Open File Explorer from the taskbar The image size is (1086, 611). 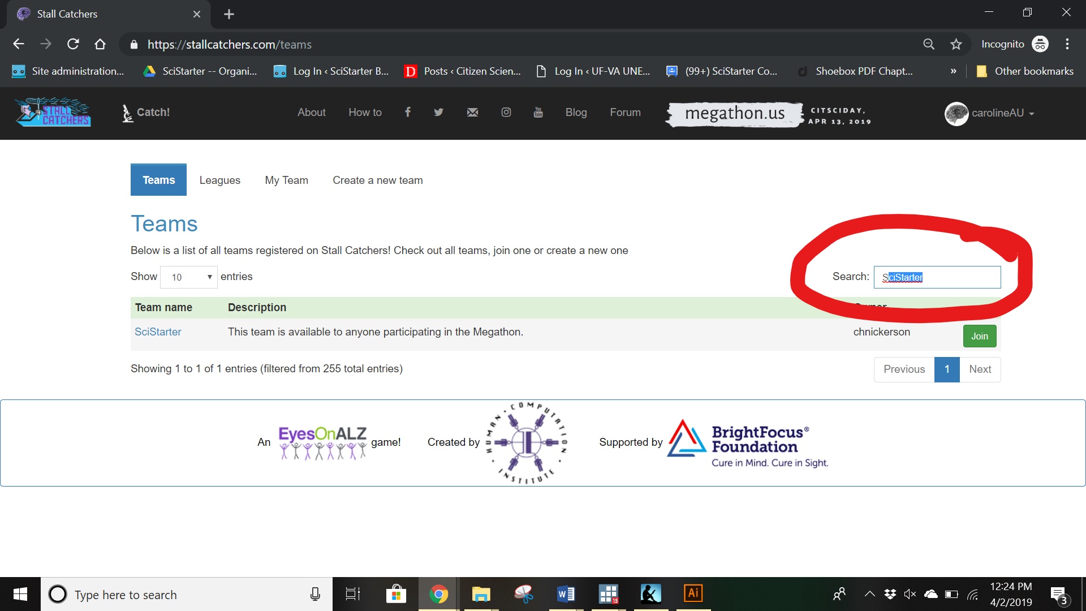coord(481,594)
